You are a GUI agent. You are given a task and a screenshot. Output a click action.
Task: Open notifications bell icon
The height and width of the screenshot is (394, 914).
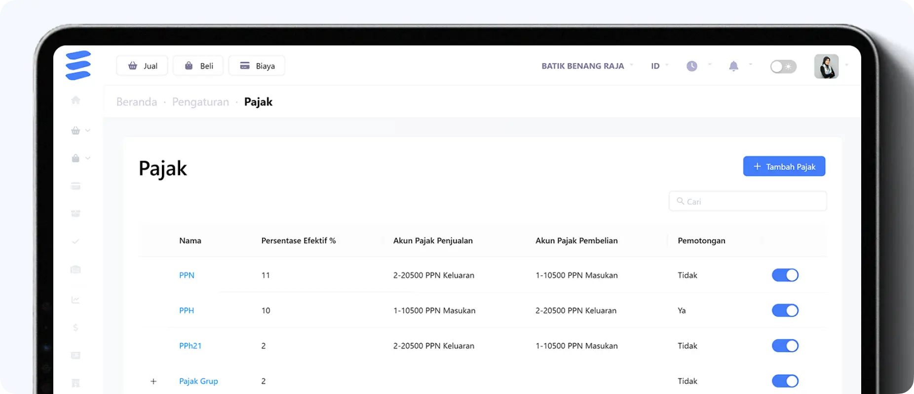coord(734,66)
